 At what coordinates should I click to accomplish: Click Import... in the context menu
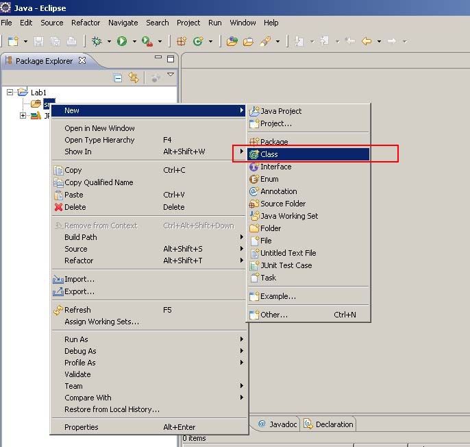tap(149, 279)
